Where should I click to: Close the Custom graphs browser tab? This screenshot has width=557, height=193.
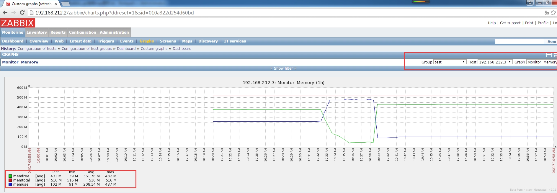coord(56,4)
